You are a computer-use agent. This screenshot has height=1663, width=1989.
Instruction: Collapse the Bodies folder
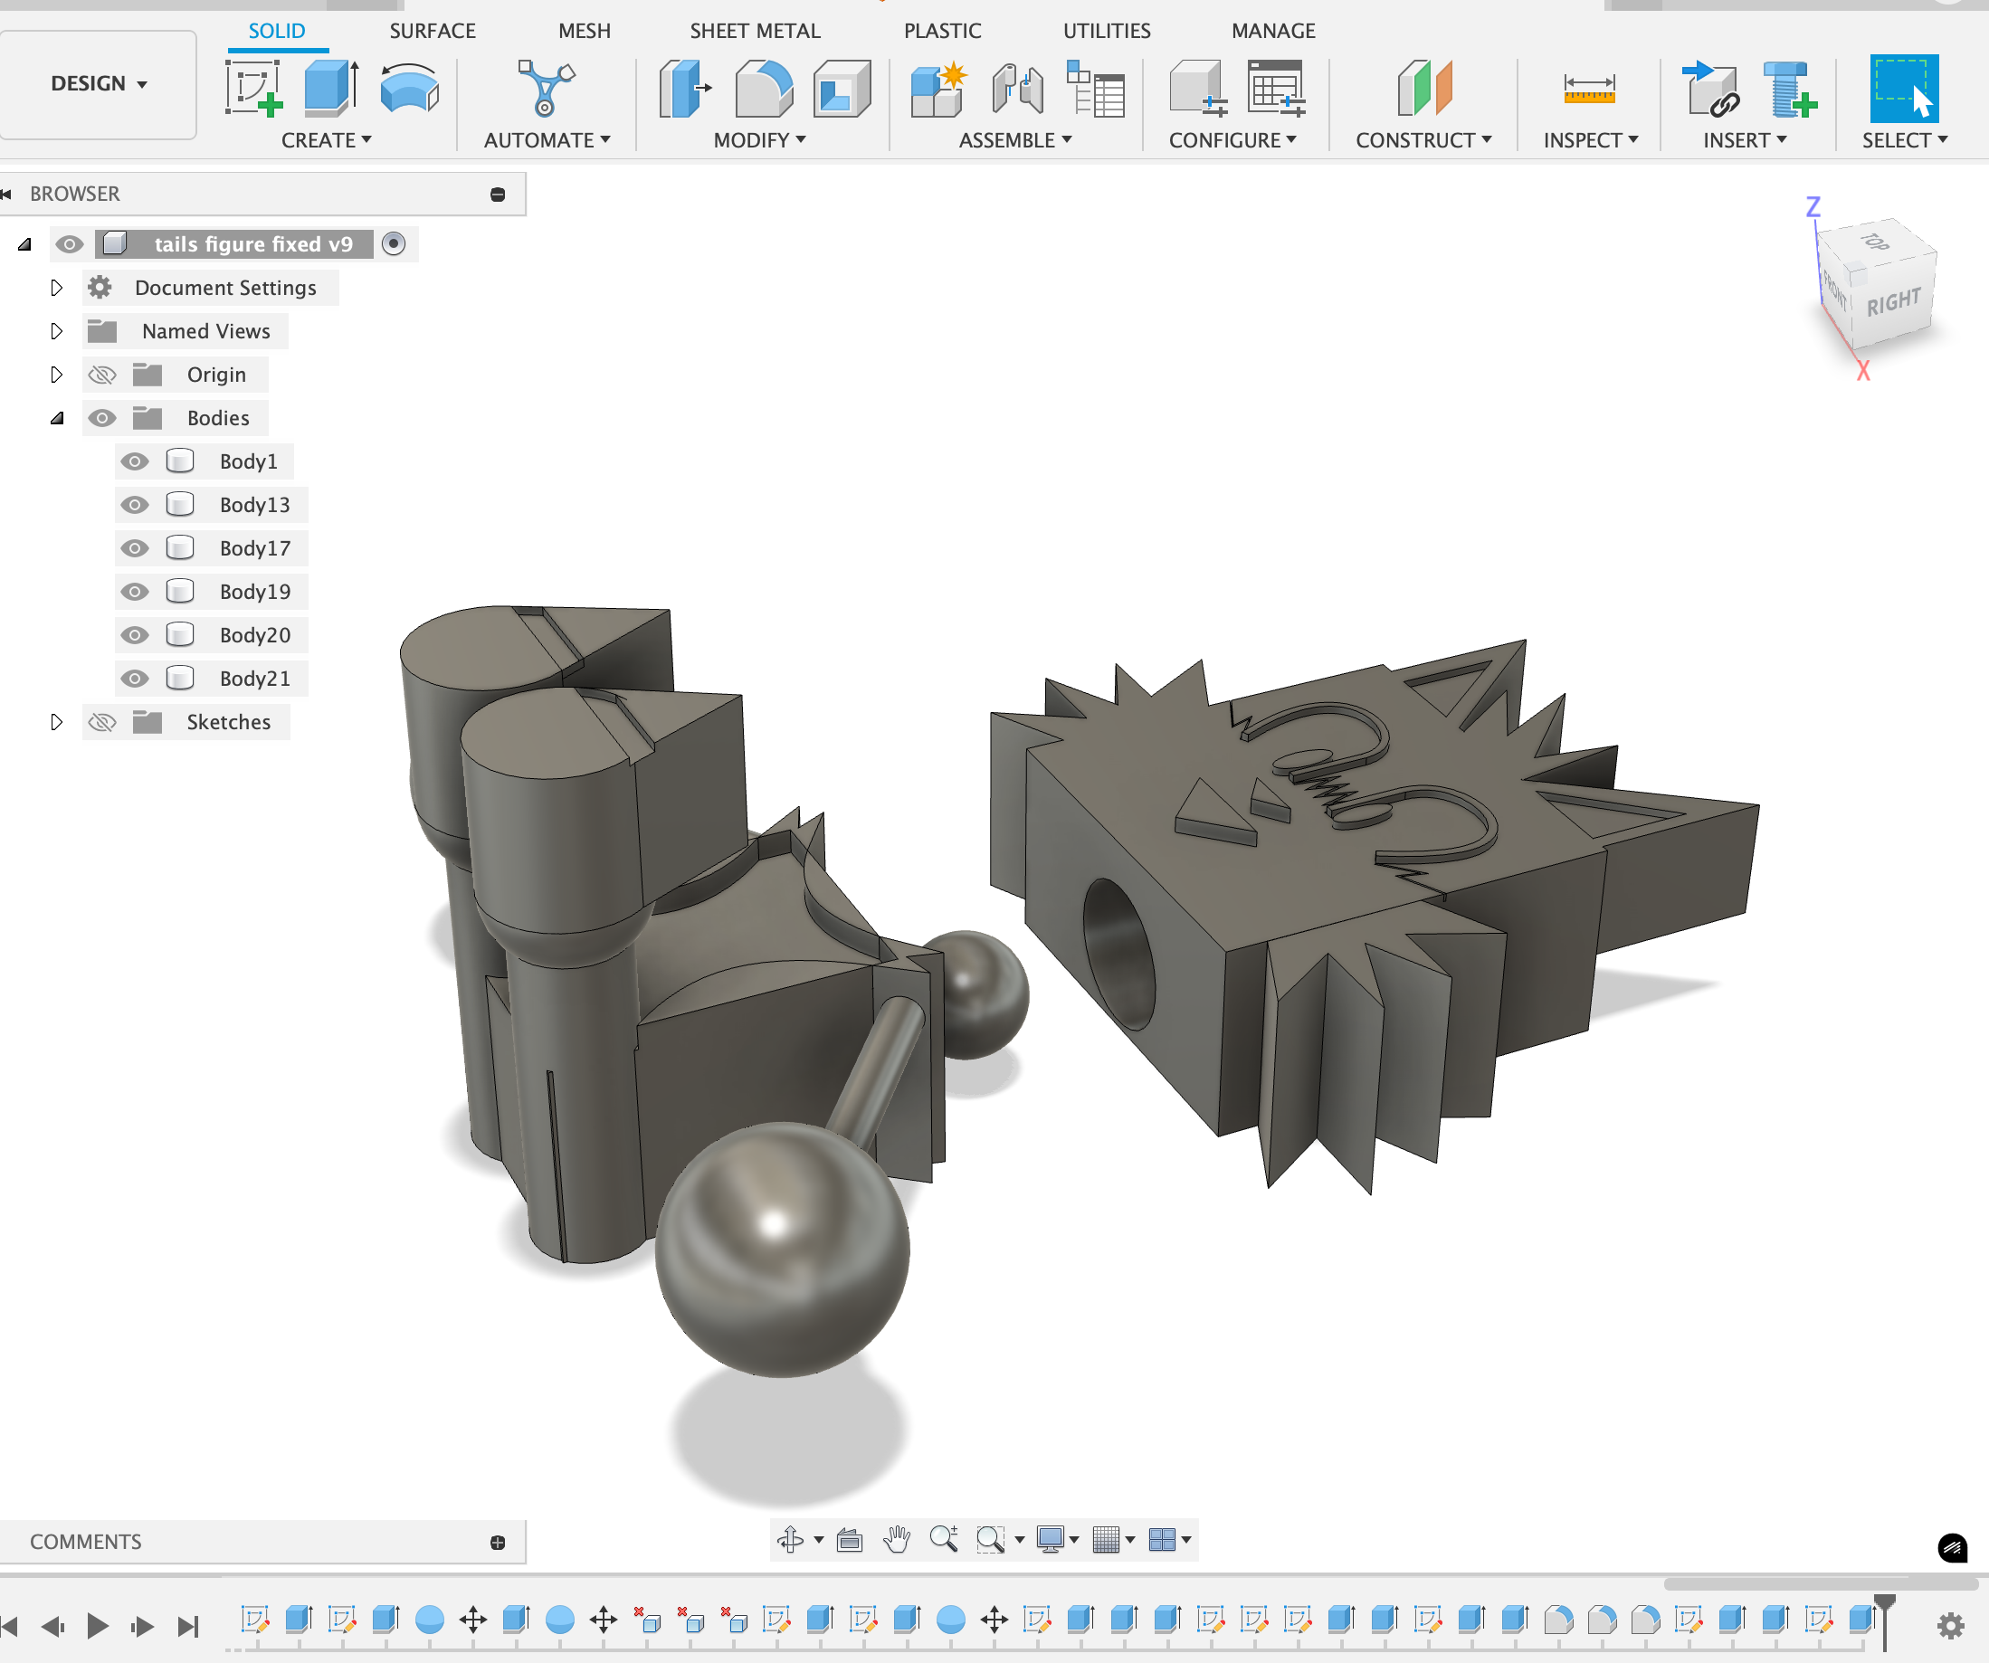pos(56,419)
